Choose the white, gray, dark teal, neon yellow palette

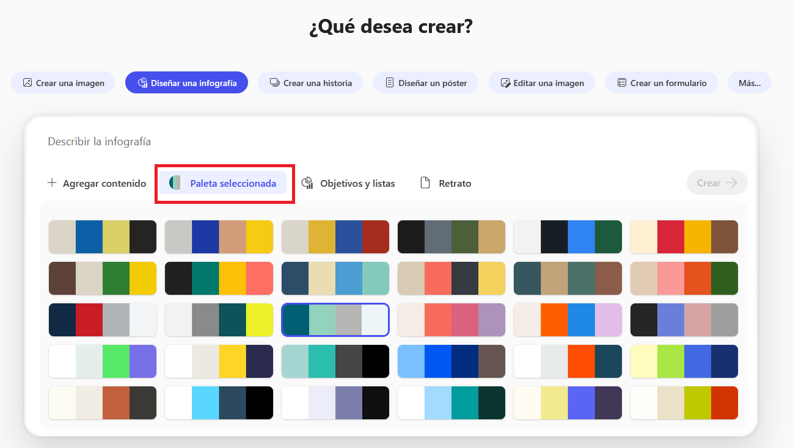point(219,320)
